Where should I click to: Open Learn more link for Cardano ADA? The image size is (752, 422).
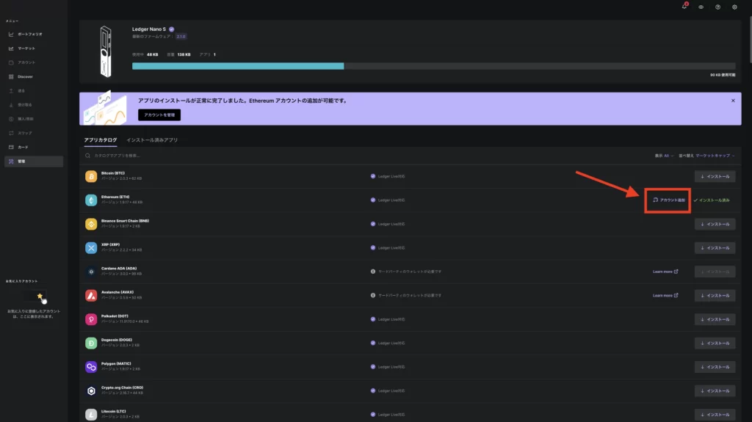(x=665, y=272)
